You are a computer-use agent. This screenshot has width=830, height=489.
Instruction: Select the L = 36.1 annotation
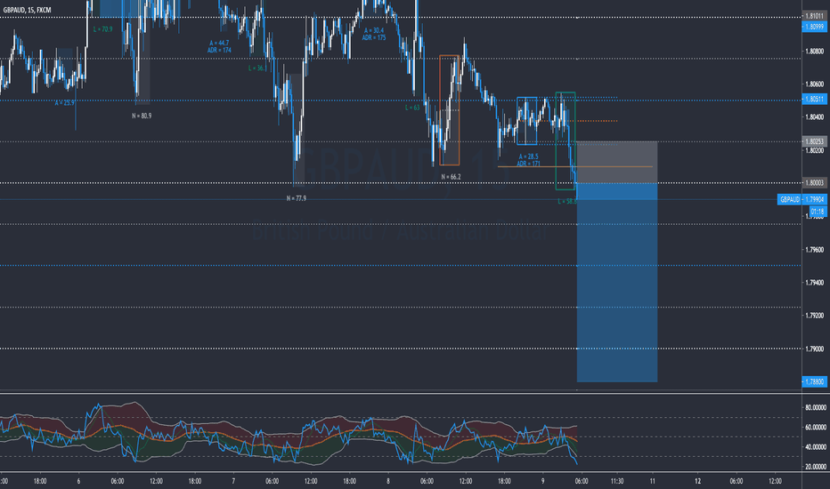click(256, 68)
